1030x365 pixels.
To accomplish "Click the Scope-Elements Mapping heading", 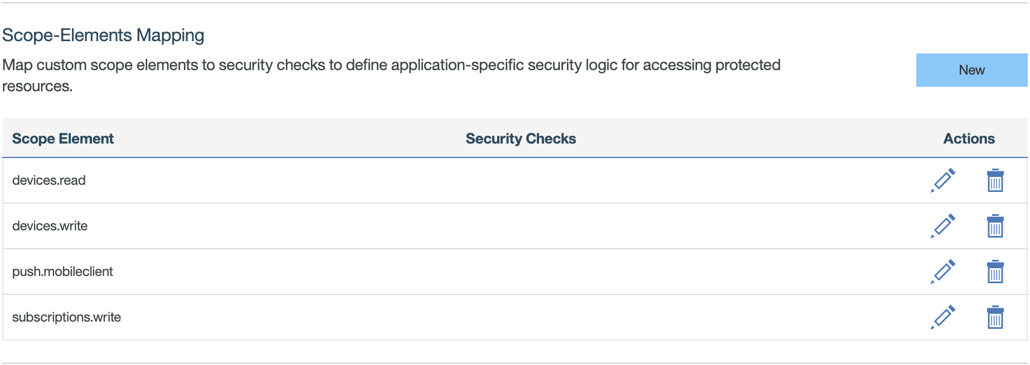I will point(103,35).
